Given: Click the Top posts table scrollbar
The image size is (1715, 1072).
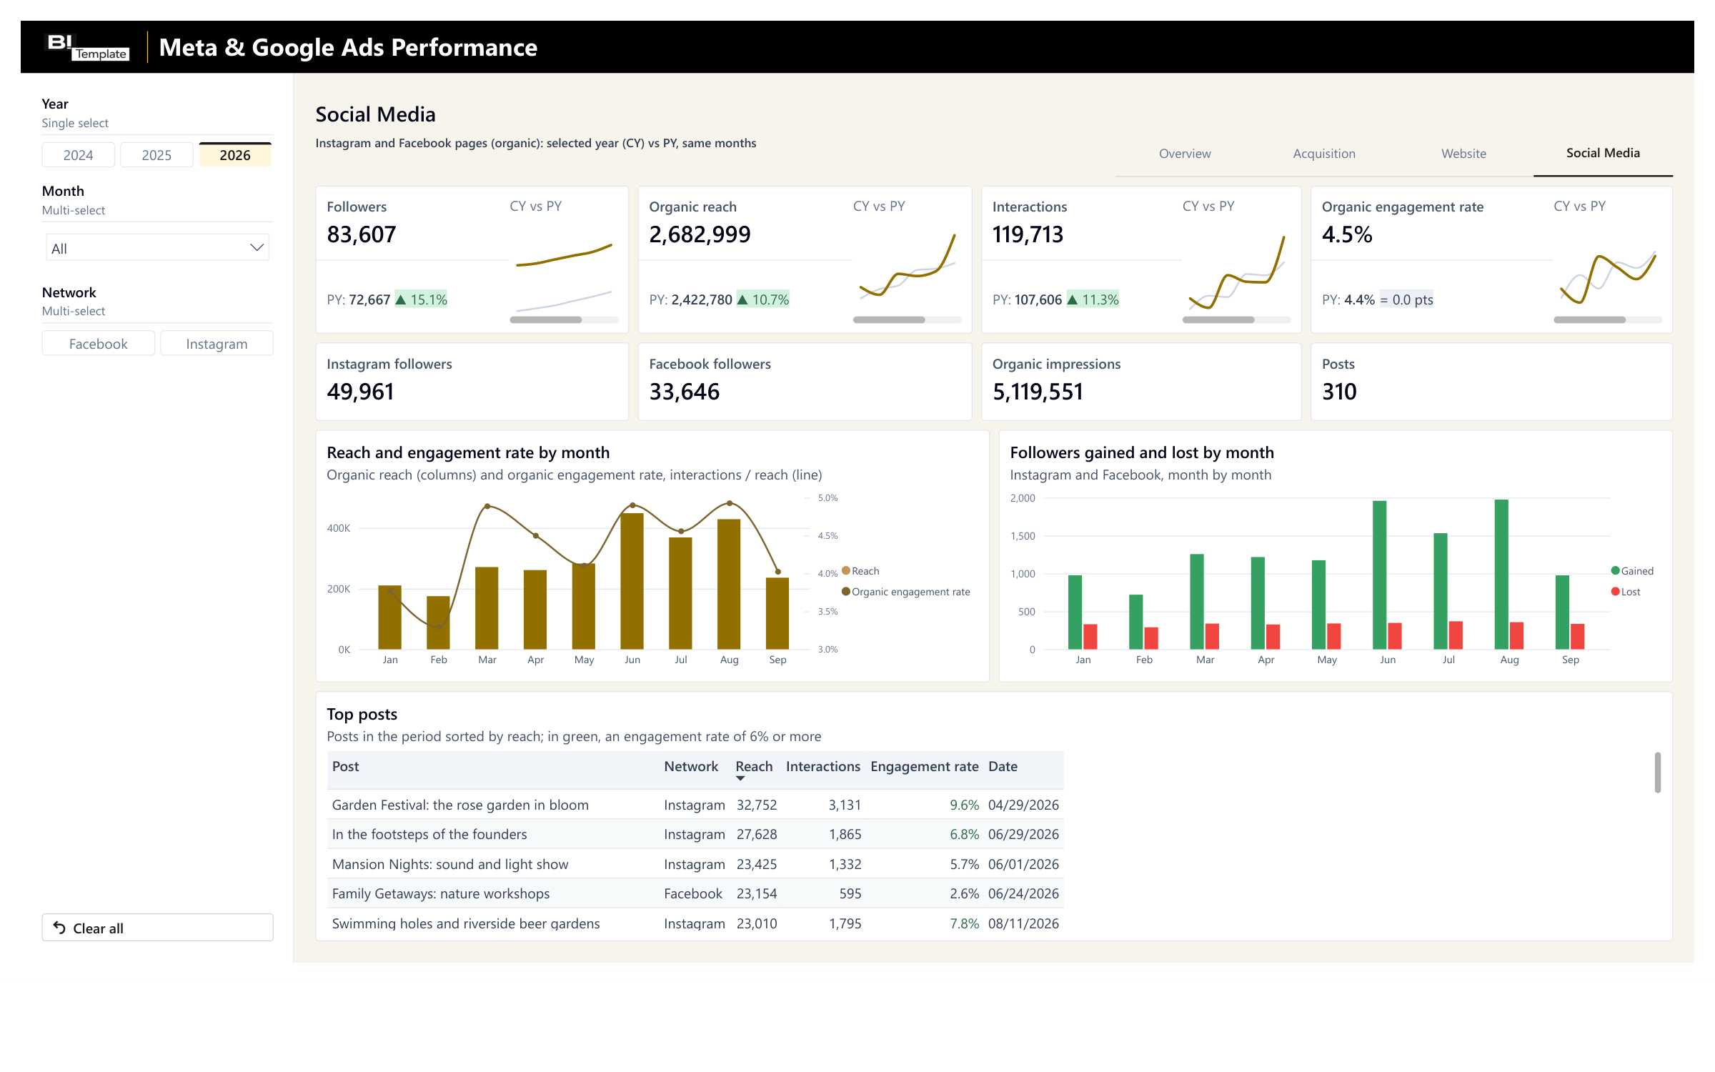Looking at the screenshot, I should tap(1658, 773).
